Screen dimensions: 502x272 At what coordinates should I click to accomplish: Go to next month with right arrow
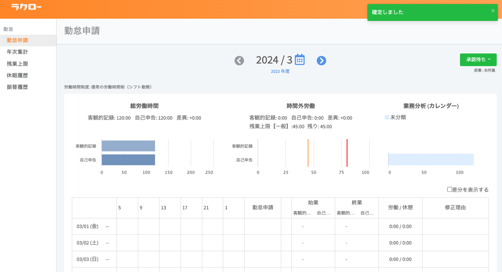pyautogui.click(x=321, y=61)
